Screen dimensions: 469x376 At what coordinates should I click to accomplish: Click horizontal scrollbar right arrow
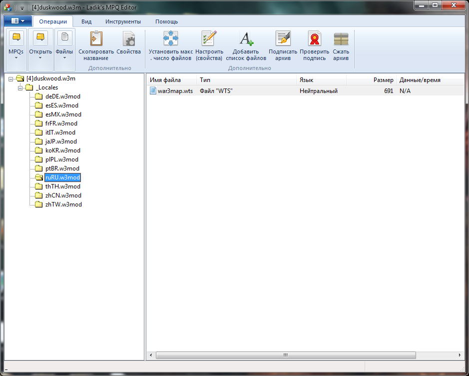(460, 355)
